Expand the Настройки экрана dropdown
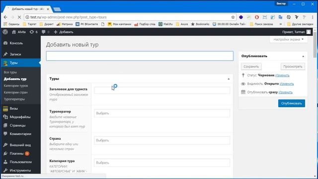This screenshot has width=318, height=179. point(288,39)
